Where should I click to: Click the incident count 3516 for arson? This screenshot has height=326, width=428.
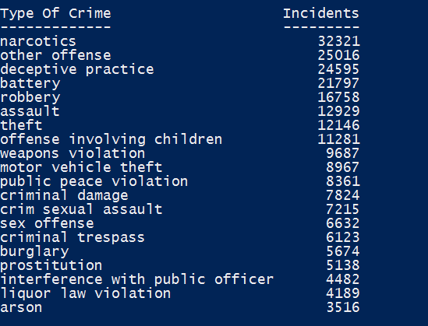point(343,307)
